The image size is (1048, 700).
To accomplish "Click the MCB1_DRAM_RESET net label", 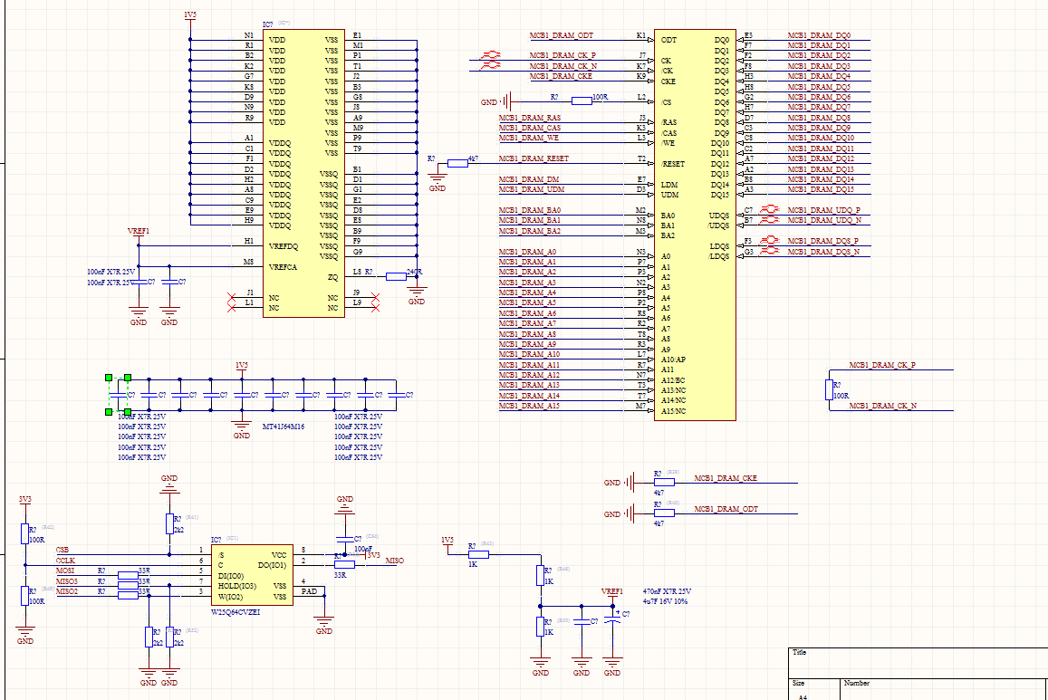I will coord(534,158).
